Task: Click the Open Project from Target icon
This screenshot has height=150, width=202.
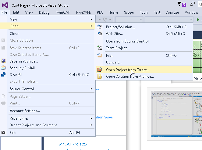Action: click(x=100, y=70)
